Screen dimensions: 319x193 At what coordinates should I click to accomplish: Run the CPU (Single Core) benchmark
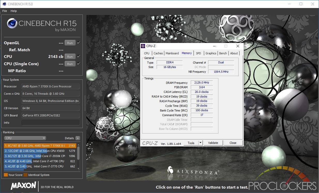point(70,64)
